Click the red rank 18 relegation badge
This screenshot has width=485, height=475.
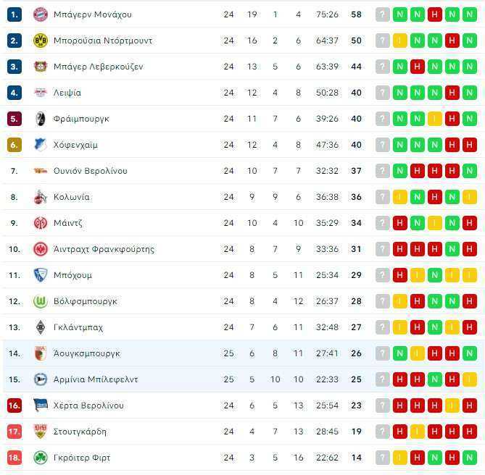pos(14,458)
